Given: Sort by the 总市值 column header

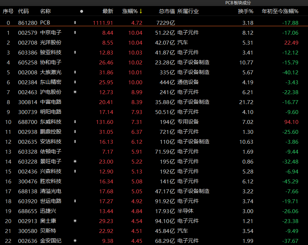Looking at the screenshot, I should pos(167,11).
